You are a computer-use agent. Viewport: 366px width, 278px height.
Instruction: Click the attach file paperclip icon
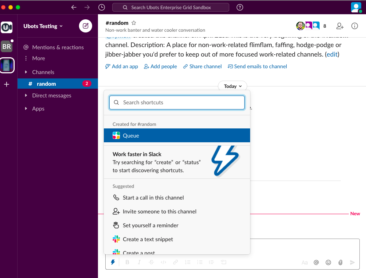coord(340,262)
